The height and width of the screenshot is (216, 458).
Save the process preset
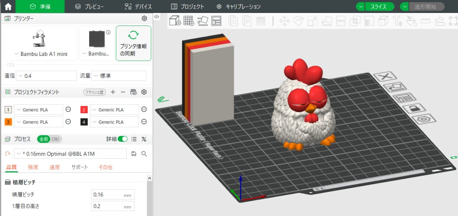coord(134,154)
